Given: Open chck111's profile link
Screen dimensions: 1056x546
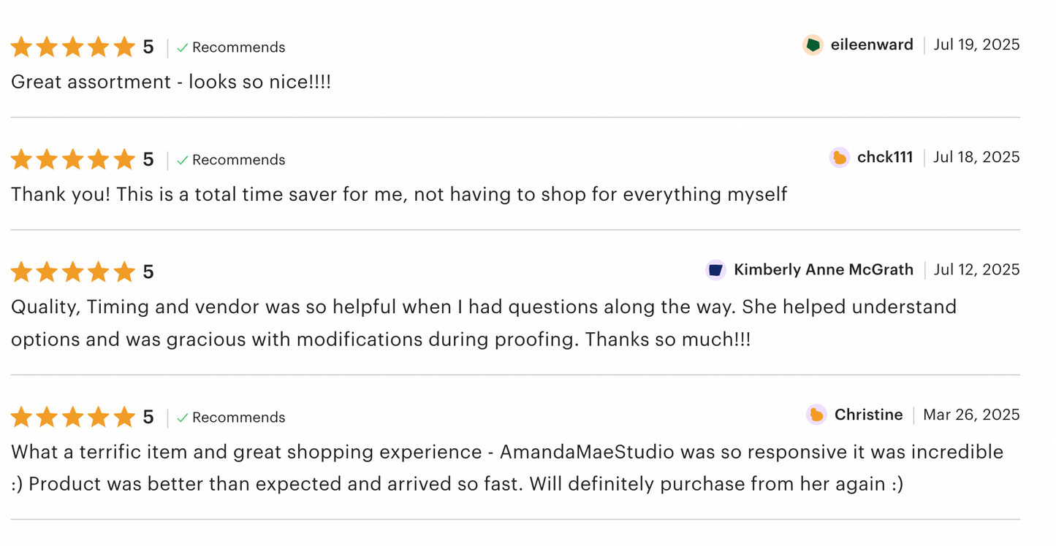Looking at the screenshot, I should pyautogui.click(x=885, y=158).
